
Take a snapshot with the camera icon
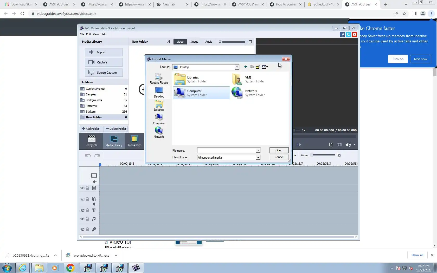tap(339, 145)
